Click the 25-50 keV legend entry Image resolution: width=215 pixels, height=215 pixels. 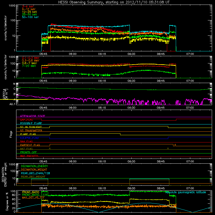click(x=30, y=15)
